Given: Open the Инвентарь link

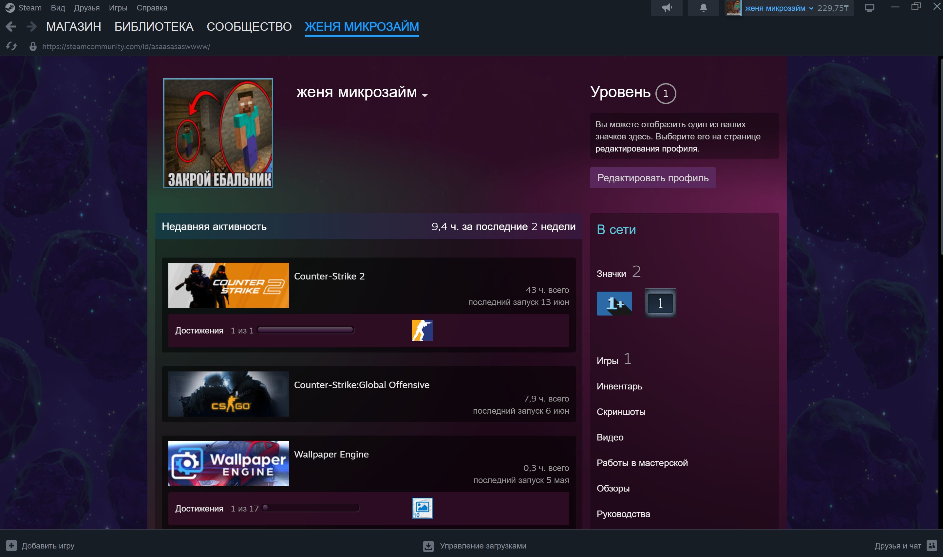Looking at the screenshot, I should [x=619, y=386].
